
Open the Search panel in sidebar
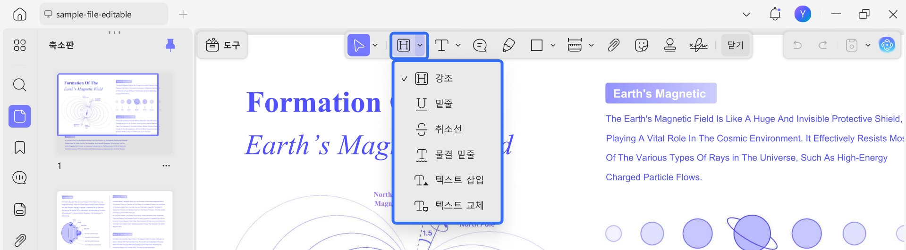[x=20, y=85]
